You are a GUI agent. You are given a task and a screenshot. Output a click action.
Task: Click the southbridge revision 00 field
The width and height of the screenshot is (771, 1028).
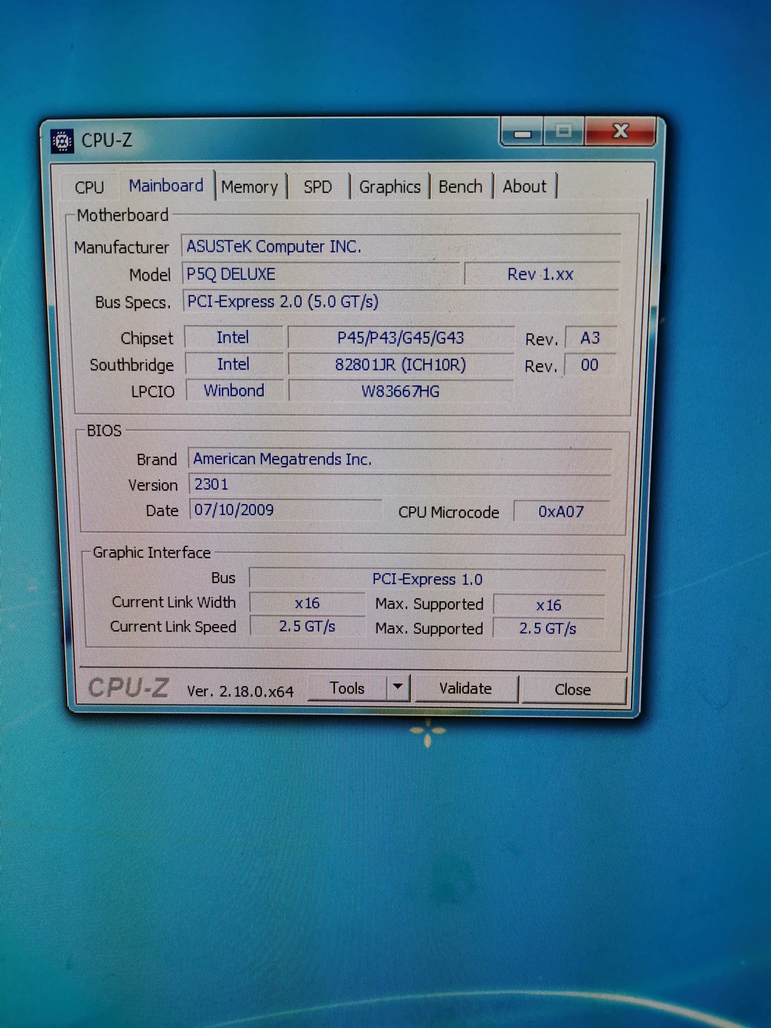(590, 365)
